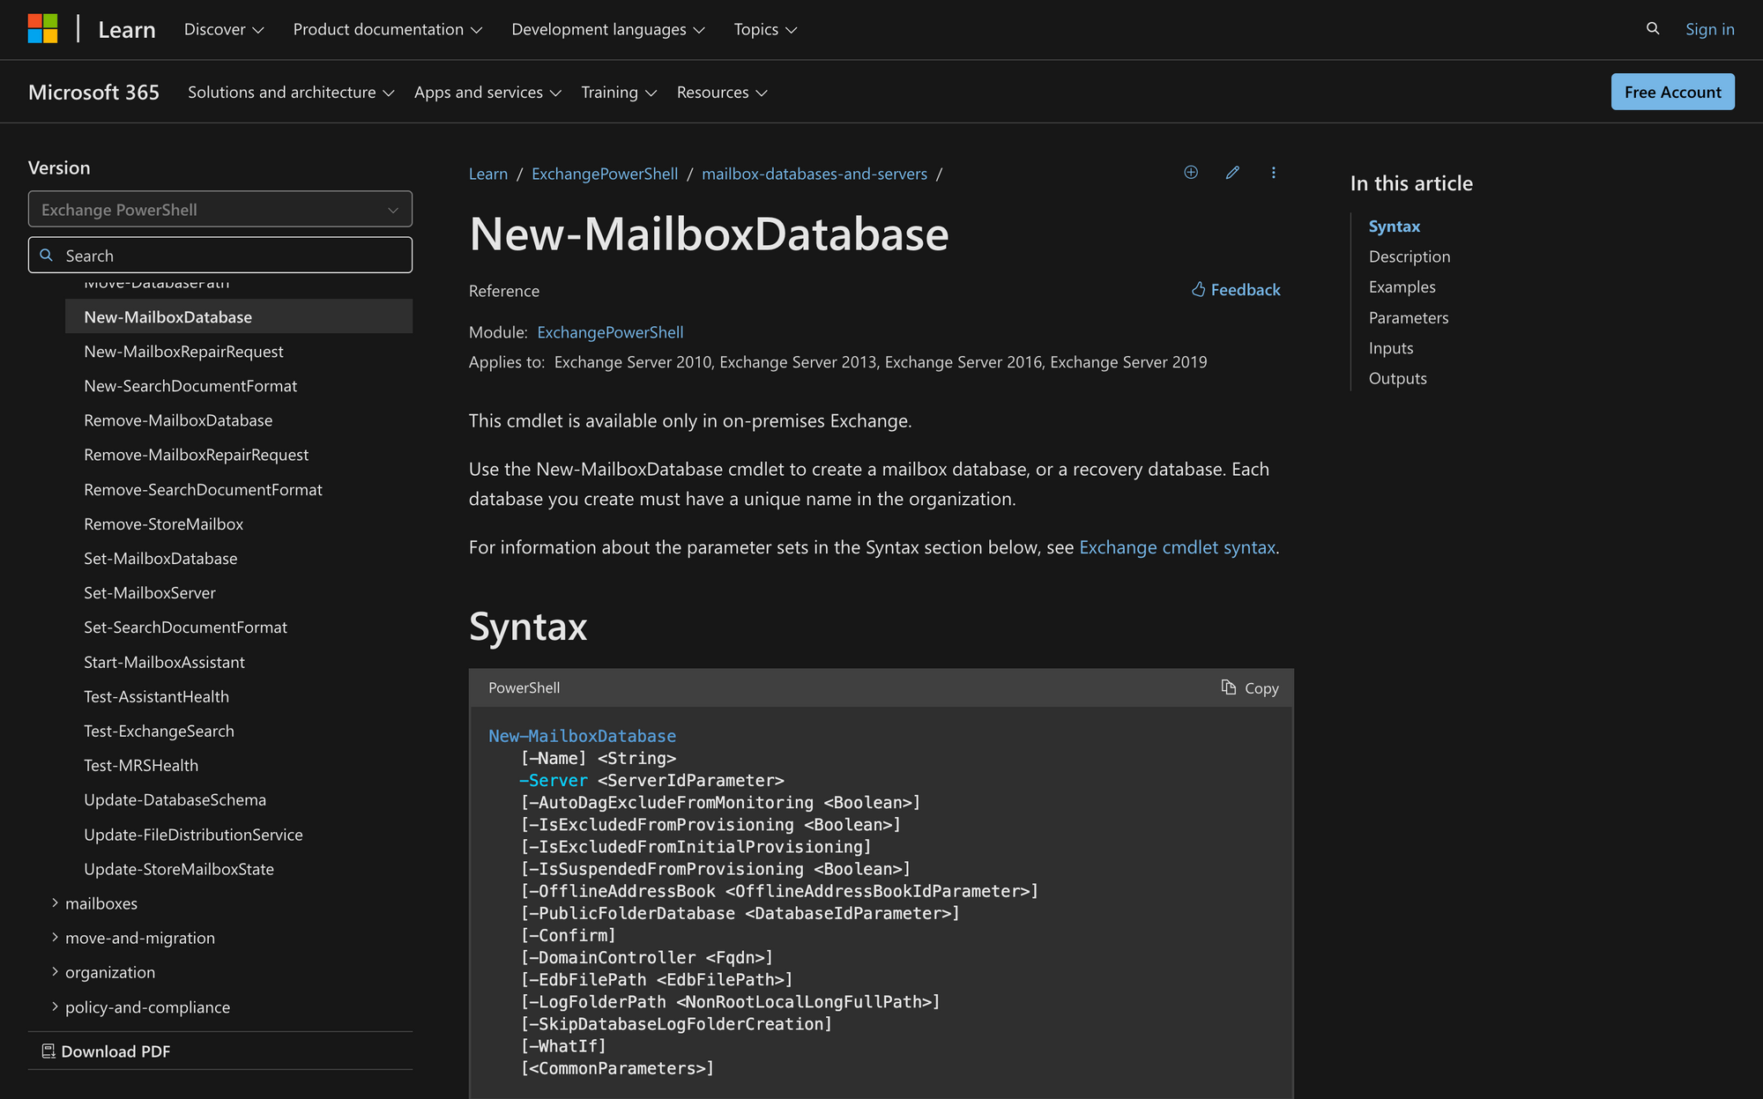Viewport: 1763px width, 1099px height.
Task: Click the Free Account button
Action: click(x=1672, y=91)
